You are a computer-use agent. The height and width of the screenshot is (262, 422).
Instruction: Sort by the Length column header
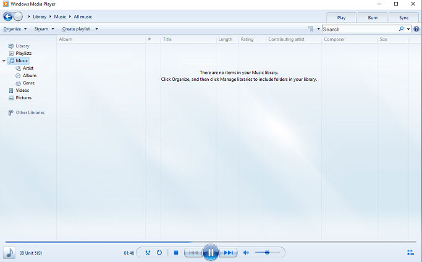pyautogui.click(x=227, y=39)
